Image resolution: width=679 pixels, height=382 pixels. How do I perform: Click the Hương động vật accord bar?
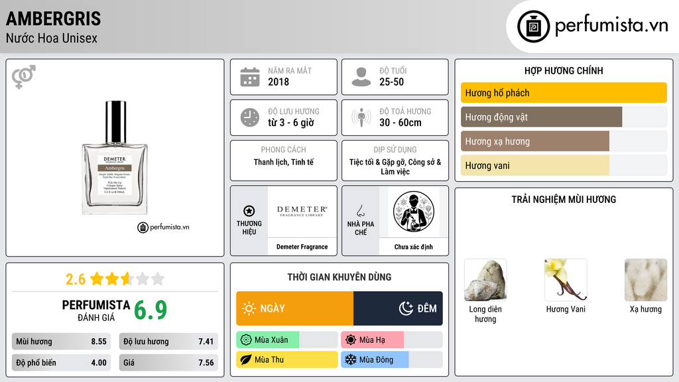coord(564,117)
